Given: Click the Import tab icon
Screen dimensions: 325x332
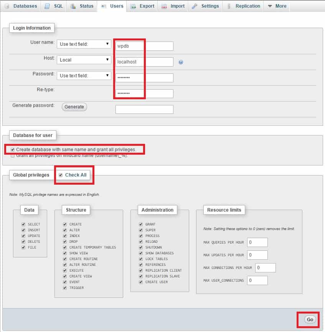Looking at the screenshot, I should [x=164, y=6].
